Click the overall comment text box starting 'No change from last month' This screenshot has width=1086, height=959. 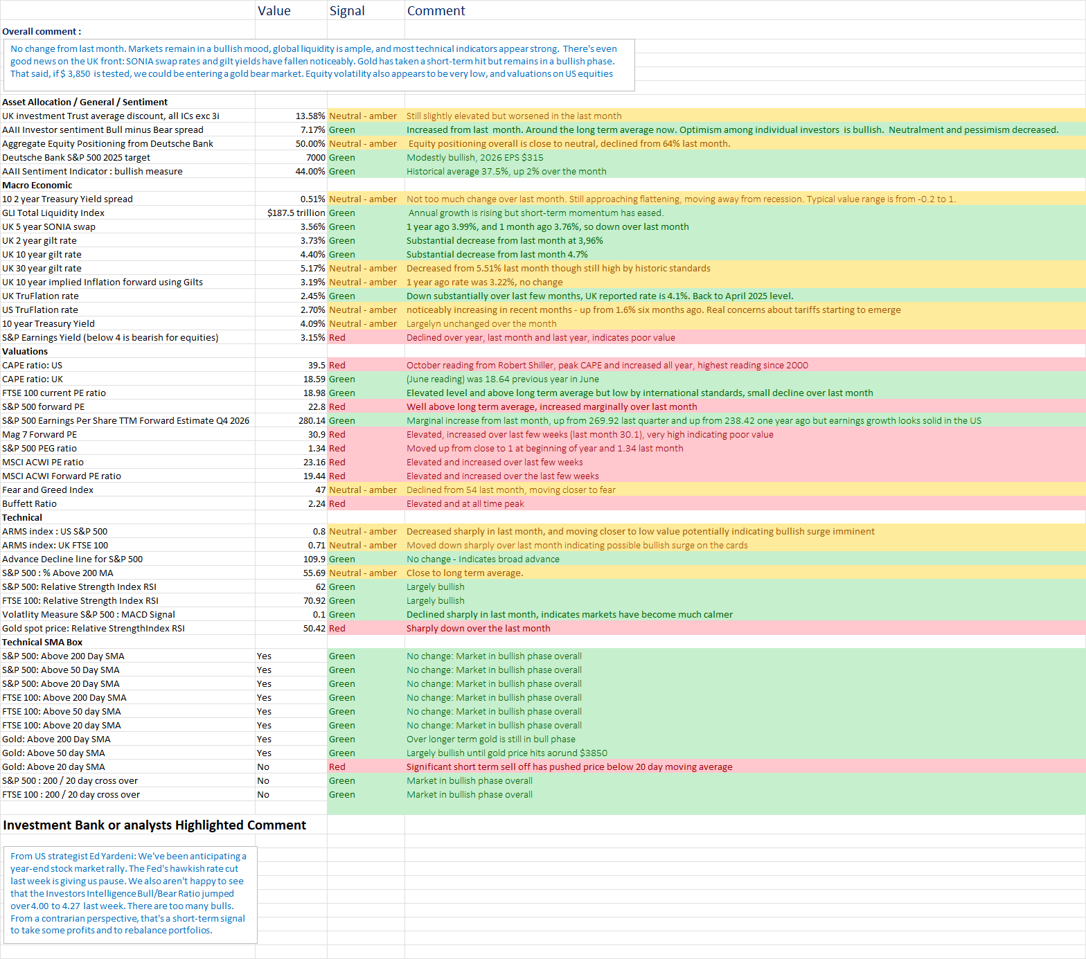coord(319,65)
